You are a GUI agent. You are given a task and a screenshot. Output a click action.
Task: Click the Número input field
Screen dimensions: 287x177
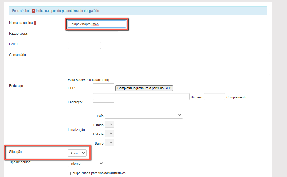pyautogui.click(x=214, y=97)
